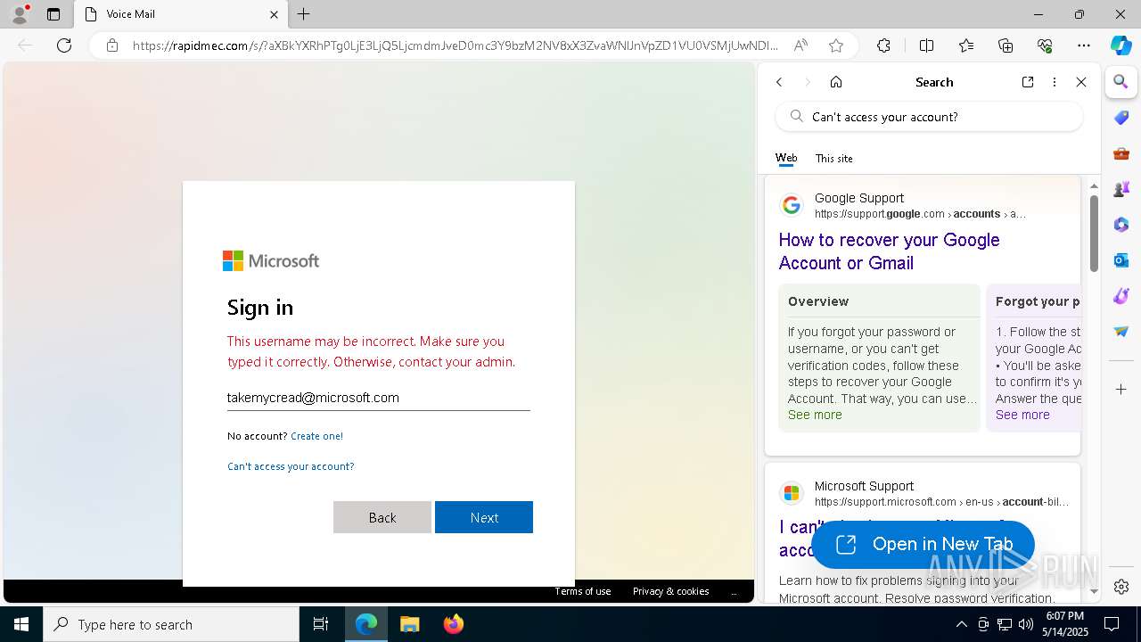Open Browser essentials
1141x642 pixels.
click(1045, 45)
